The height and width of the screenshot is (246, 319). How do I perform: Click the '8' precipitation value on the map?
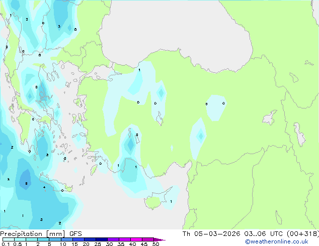click(26, 183)
